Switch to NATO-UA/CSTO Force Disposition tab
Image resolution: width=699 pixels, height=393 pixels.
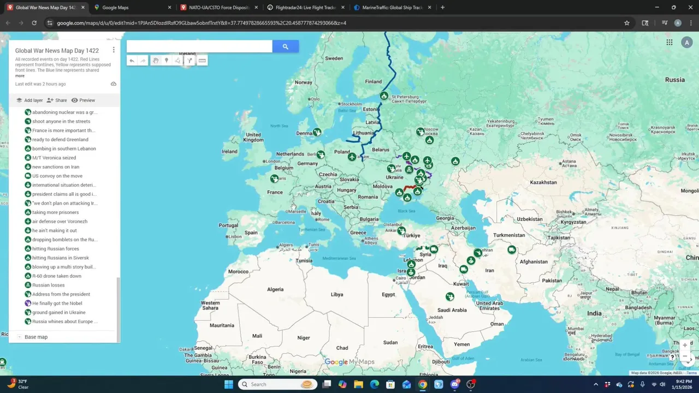point(220,8)
